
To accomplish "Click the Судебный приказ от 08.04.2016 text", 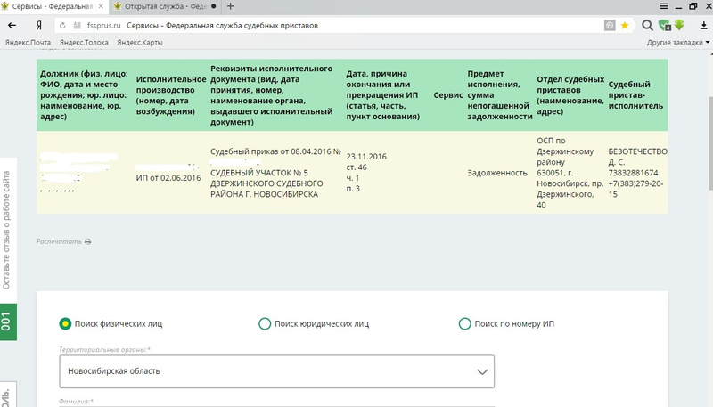I will point(275,151).
